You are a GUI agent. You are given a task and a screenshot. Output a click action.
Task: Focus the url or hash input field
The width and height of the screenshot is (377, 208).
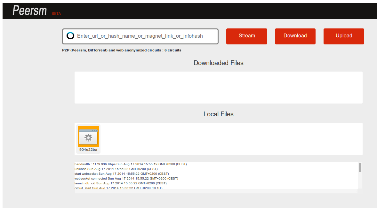(x=140, y=36)
